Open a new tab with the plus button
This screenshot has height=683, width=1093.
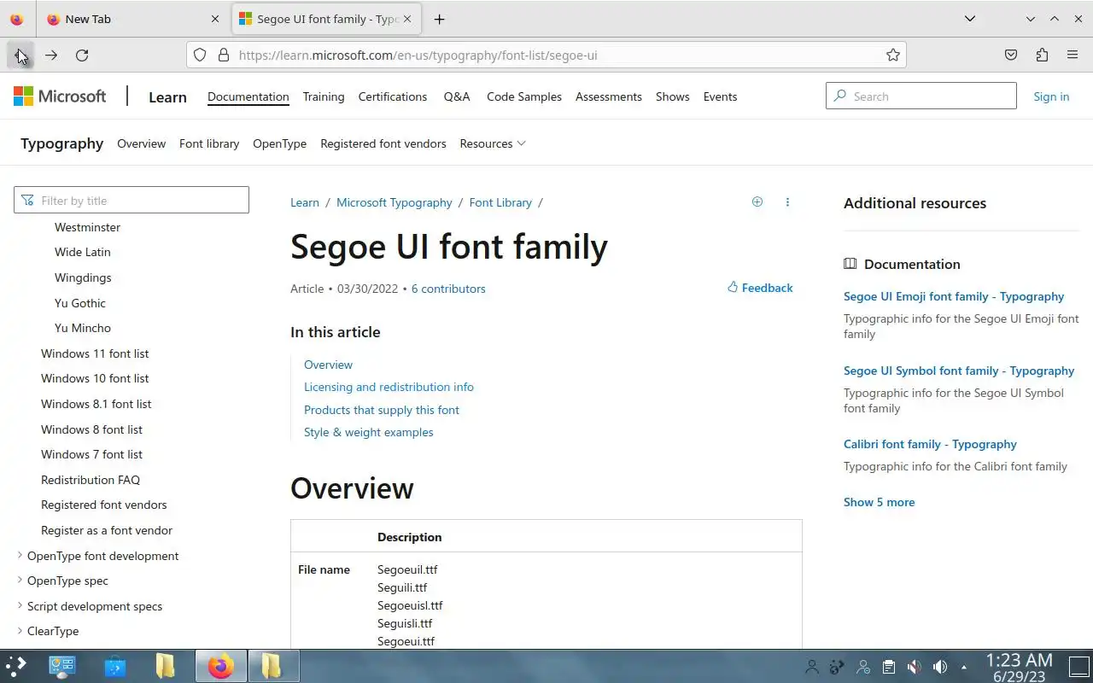(x=439, y=19)
